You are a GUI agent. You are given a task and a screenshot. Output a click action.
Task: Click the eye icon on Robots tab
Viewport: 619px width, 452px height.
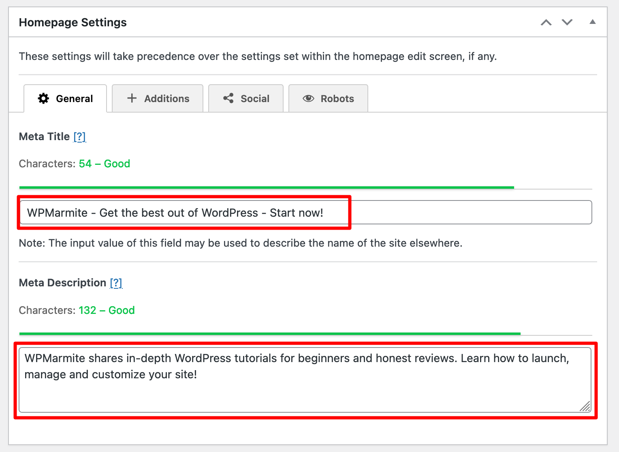pyautogui.click(x=308, y=98)
